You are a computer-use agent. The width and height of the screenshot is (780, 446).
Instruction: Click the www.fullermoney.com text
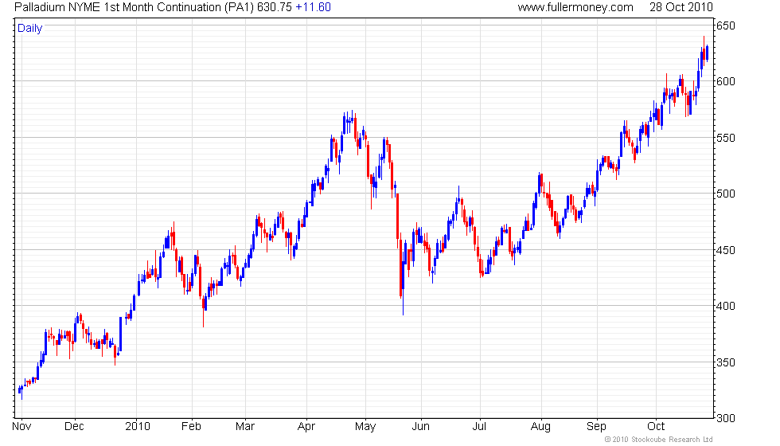pos(575,7)
